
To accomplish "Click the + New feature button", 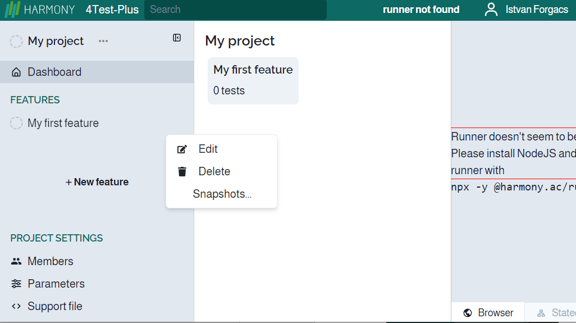I will [x=97, y=182].
